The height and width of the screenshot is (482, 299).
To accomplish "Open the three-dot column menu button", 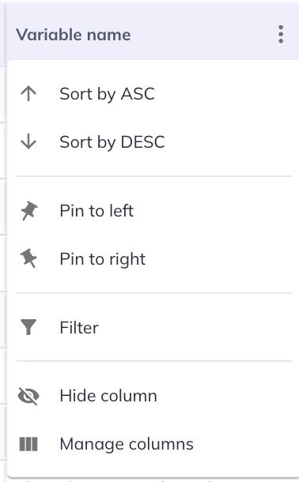I will click(281, 35).
